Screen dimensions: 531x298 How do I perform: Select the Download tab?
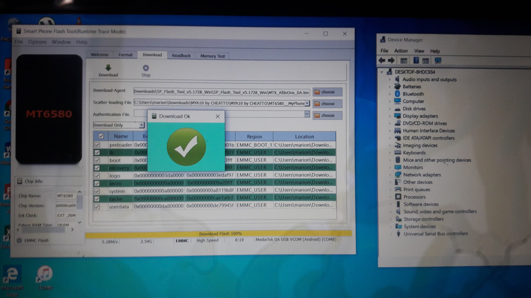click(x=152, y=55)
